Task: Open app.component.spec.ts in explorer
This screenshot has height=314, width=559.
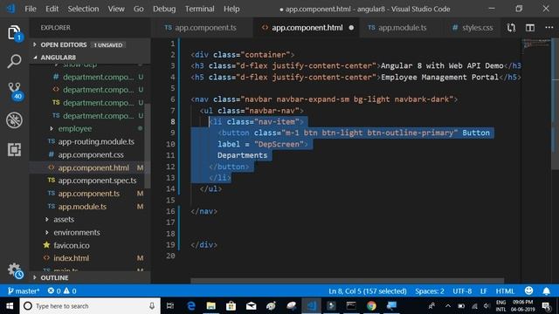Action: 97,181
